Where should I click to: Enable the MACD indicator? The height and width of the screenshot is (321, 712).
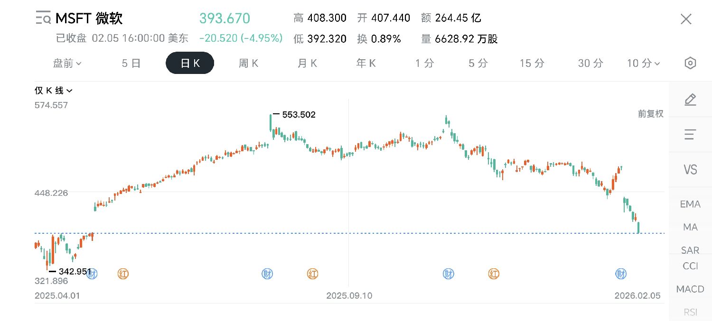click(690, 289)
